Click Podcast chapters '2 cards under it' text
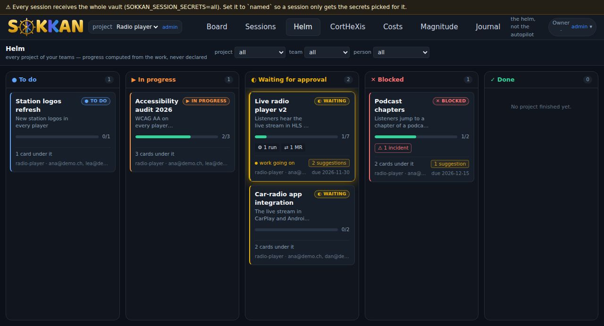Screen dimensions: 604x326 point(394,164)
